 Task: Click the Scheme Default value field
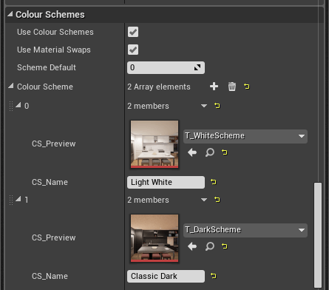coord(166,67)
